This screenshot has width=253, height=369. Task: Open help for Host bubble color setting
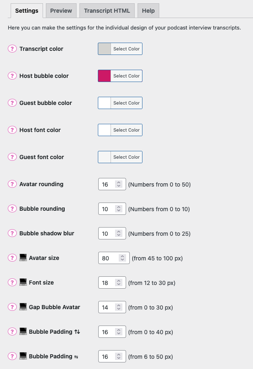[12, 76]
